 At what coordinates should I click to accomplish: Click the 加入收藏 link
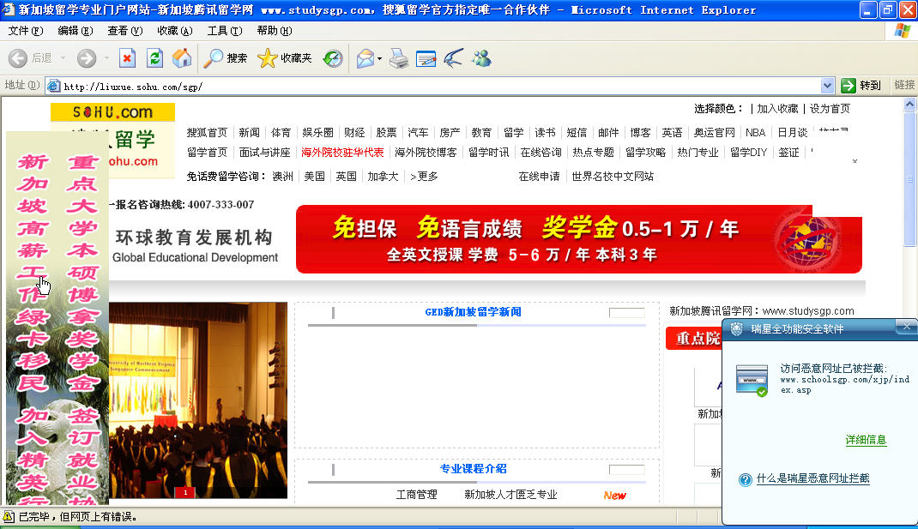coord(777,108)
